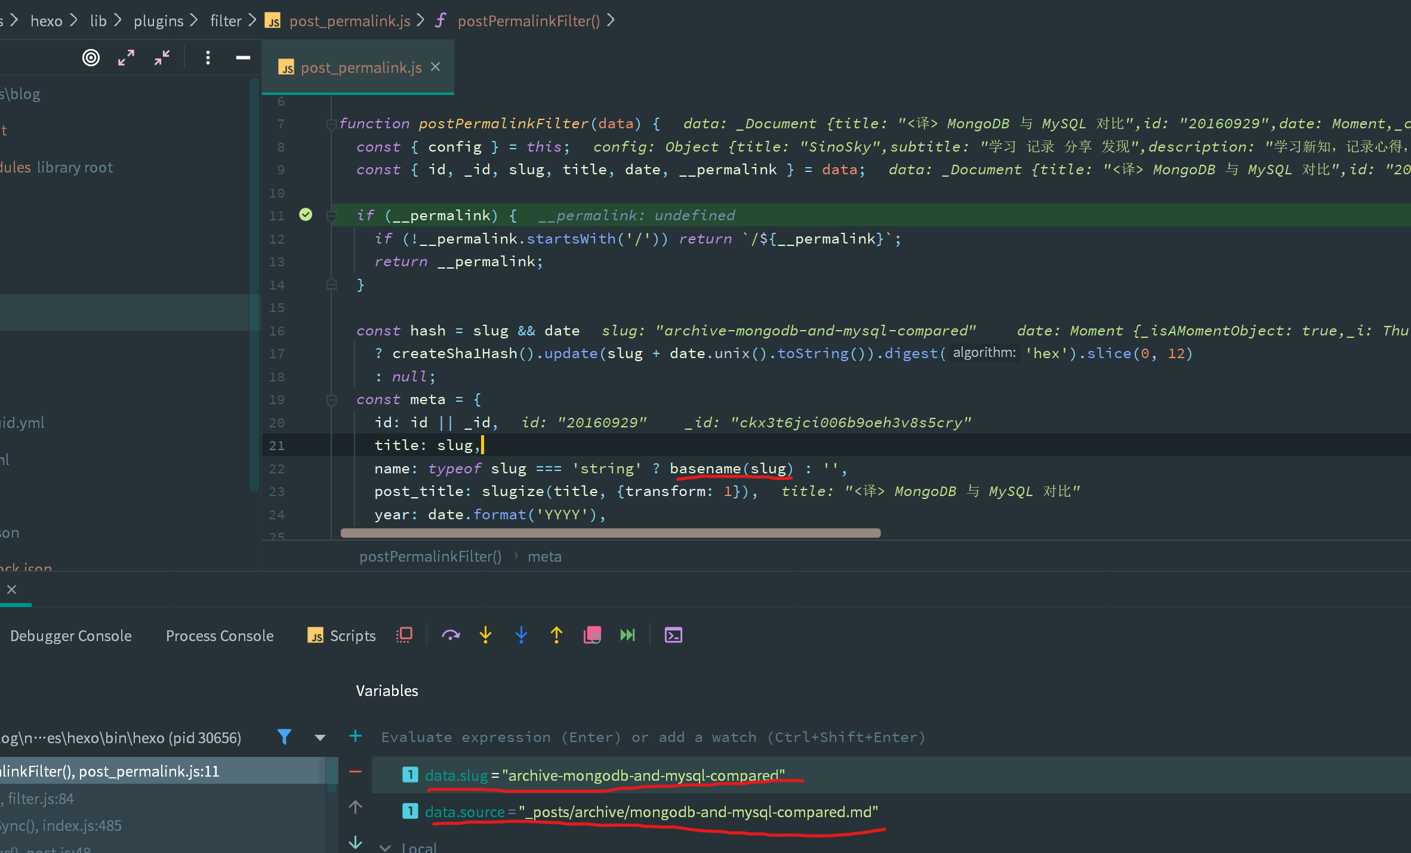Collapse the postPermalinkFilter function via gutter arrow
This screenshot has height=853, width=1411.
pos(331,124)
